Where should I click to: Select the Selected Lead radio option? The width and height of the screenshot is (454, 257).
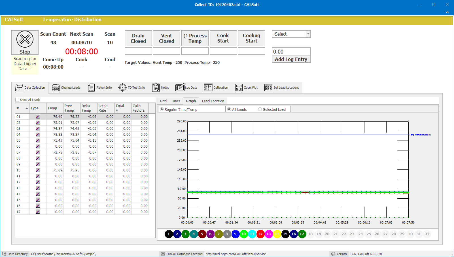[x=260, y=109]
